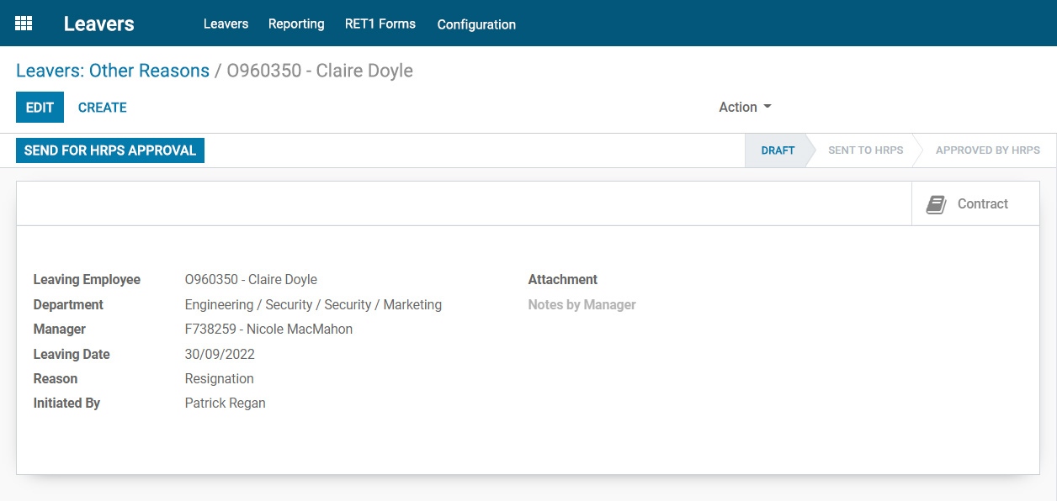The height and width of the screenshot is (501, 1057).
Task: Click the Sent To HRPS stage arrow
Action: click(865, 150)
